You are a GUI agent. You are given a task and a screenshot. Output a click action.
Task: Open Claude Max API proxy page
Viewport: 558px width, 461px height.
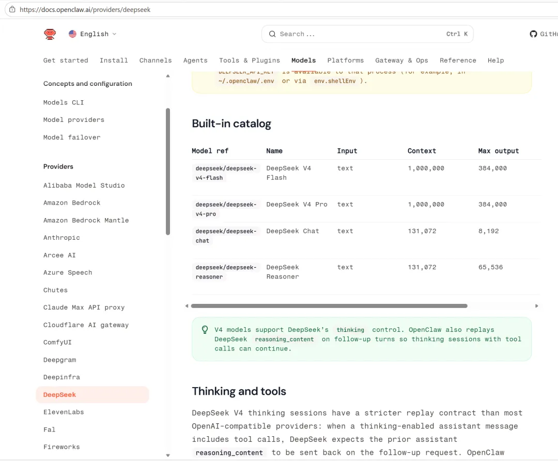(x=84, y=307)
